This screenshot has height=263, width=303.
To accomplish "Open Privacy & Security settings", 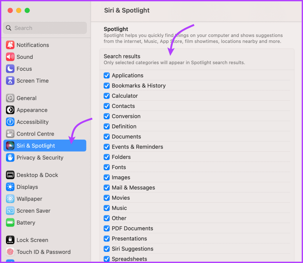I will point(45,158).
